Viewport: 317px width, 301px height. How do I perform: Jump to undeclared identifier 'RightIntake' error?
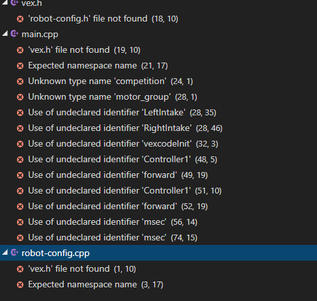[125, 128]
